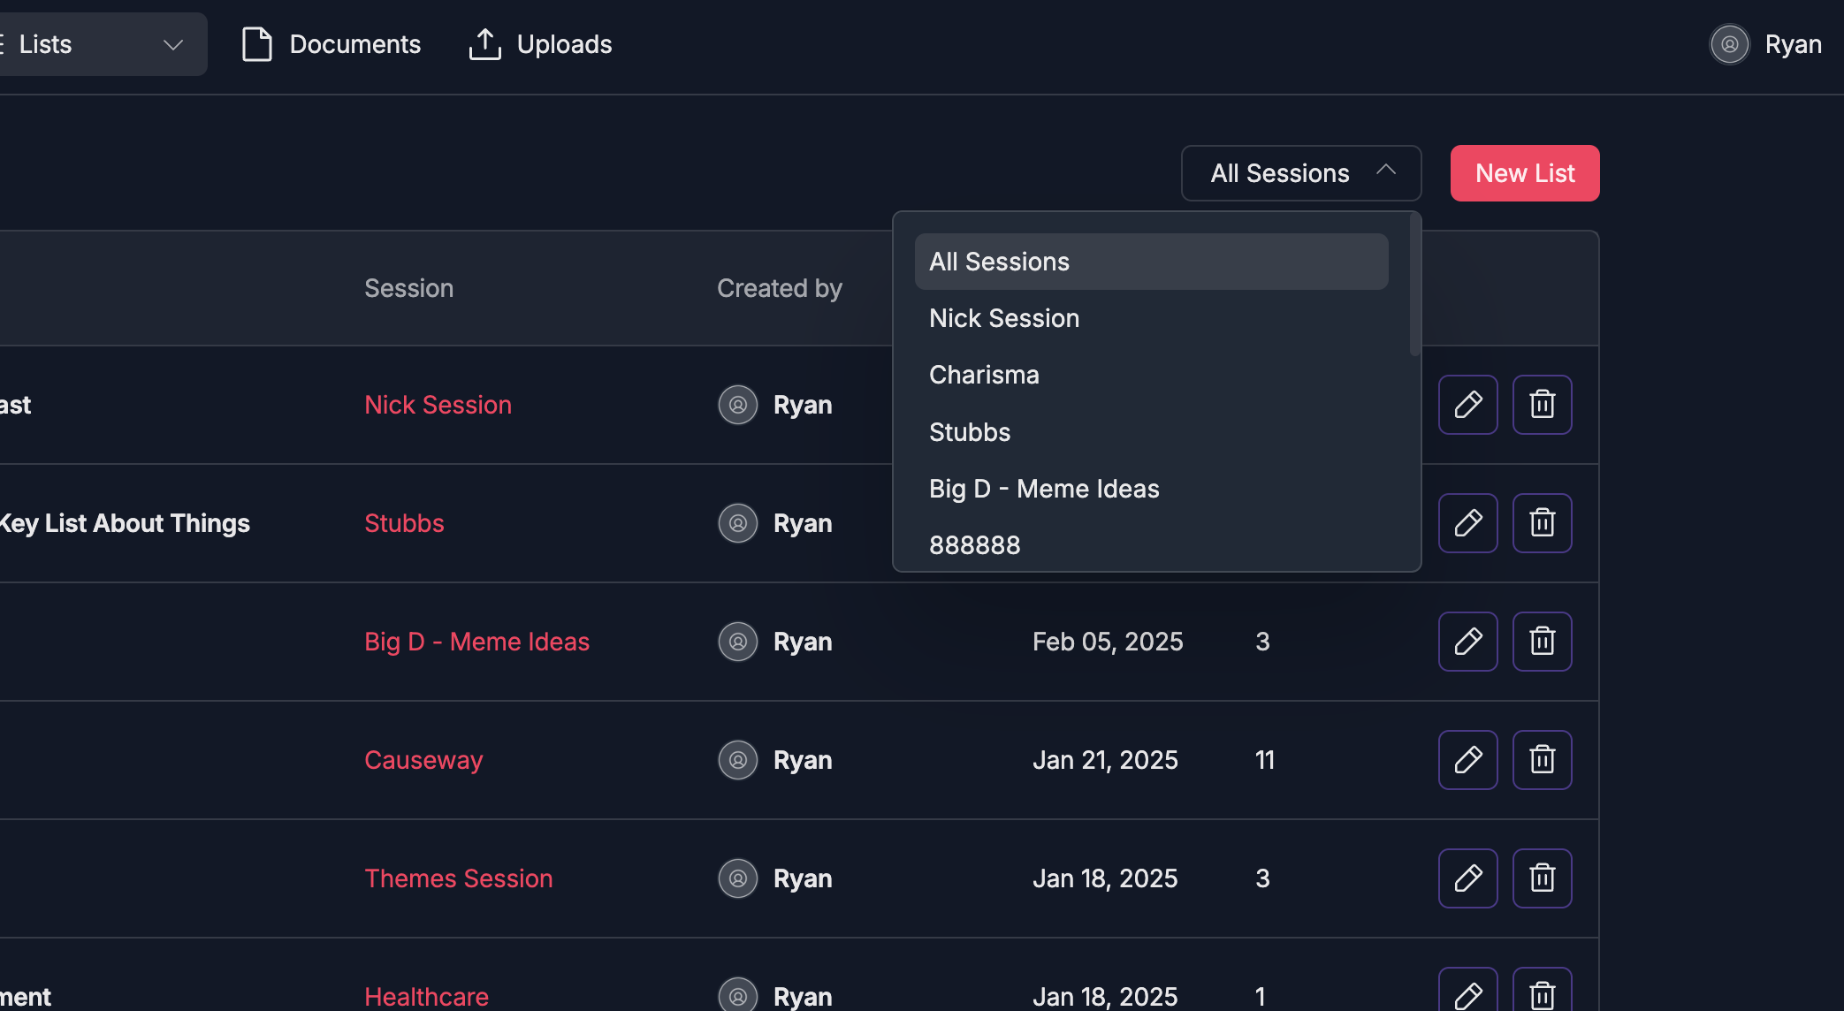Select Nick Session in dropdown list
The width and height of the screenshot is (1844, 1011).
pyautogui.click(x=1004, y=318)
